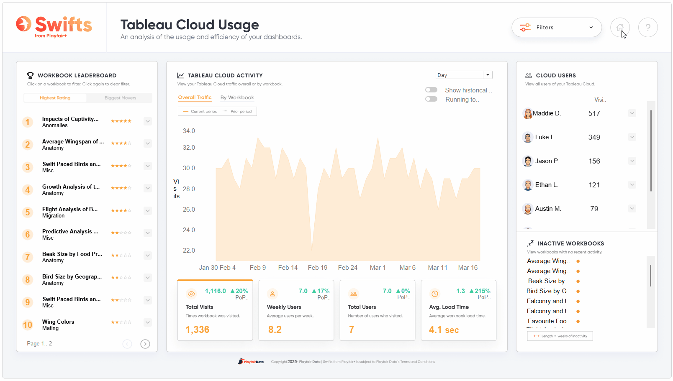The height and width of the screenshot is (381, 673).
Task: Click the users icon beside Cloud Users heading
Action: (x=528, y=75)
